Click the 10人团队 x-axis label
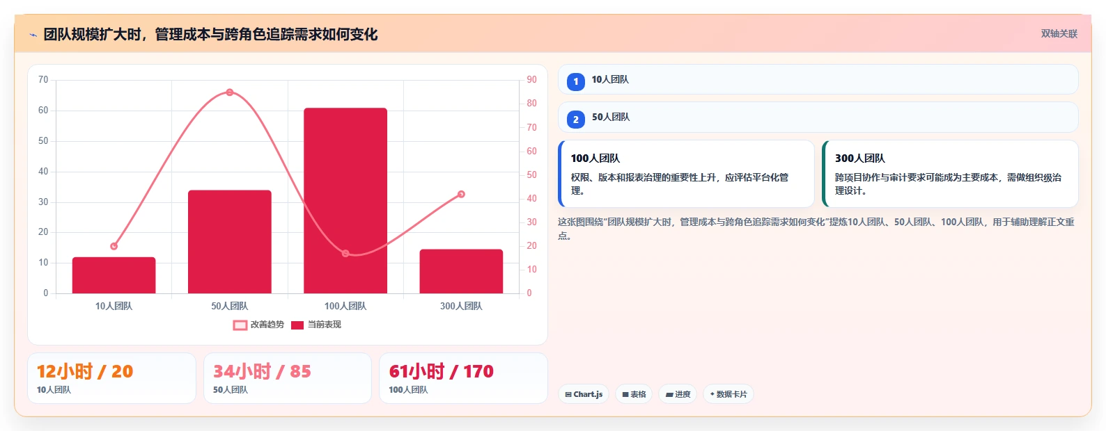The height and width of the screenshot is (431, 1106). 114,306
